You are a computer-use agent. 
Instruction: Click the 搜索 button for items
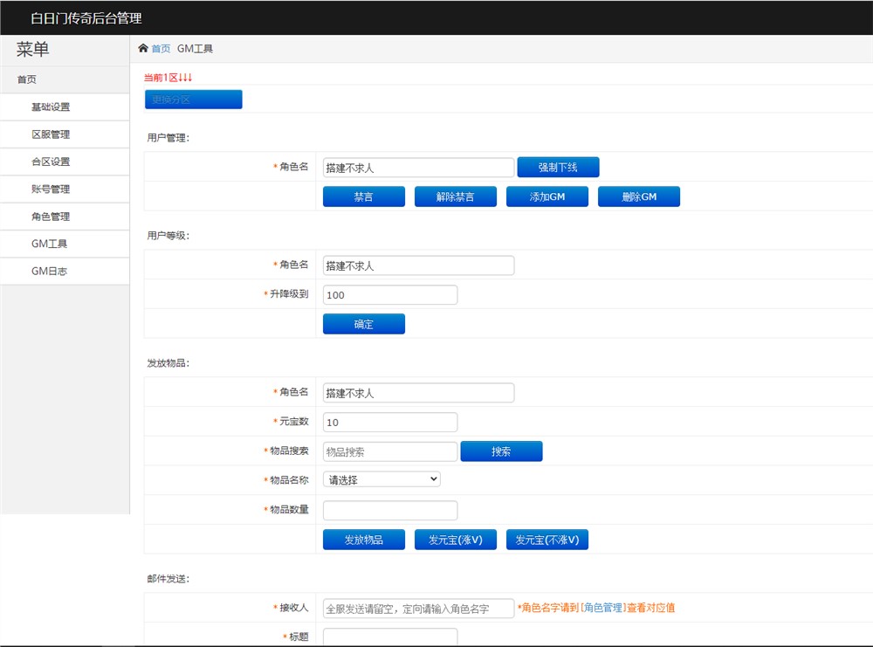501,451
